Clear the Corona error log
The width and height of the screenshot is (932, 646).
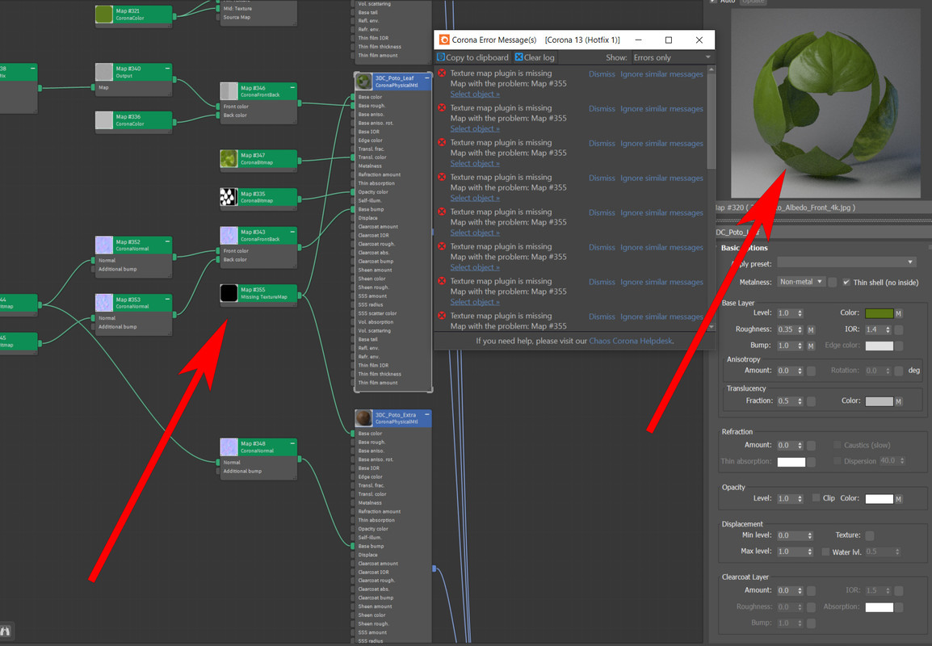click(x=535, y=57)
